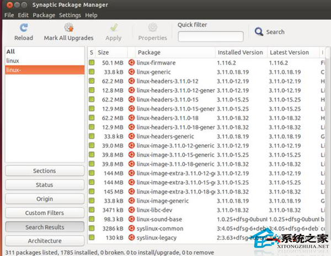This screenshot has width=331, height=256.
Task: Open the Package menu
Action: [x=44, y=15]
